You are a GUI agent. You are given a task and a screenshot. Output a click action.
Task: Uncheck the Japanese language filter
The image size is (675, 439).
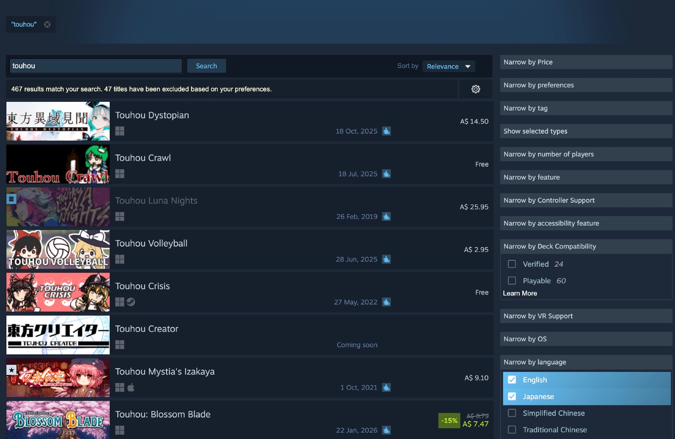[x=512, y=397]
